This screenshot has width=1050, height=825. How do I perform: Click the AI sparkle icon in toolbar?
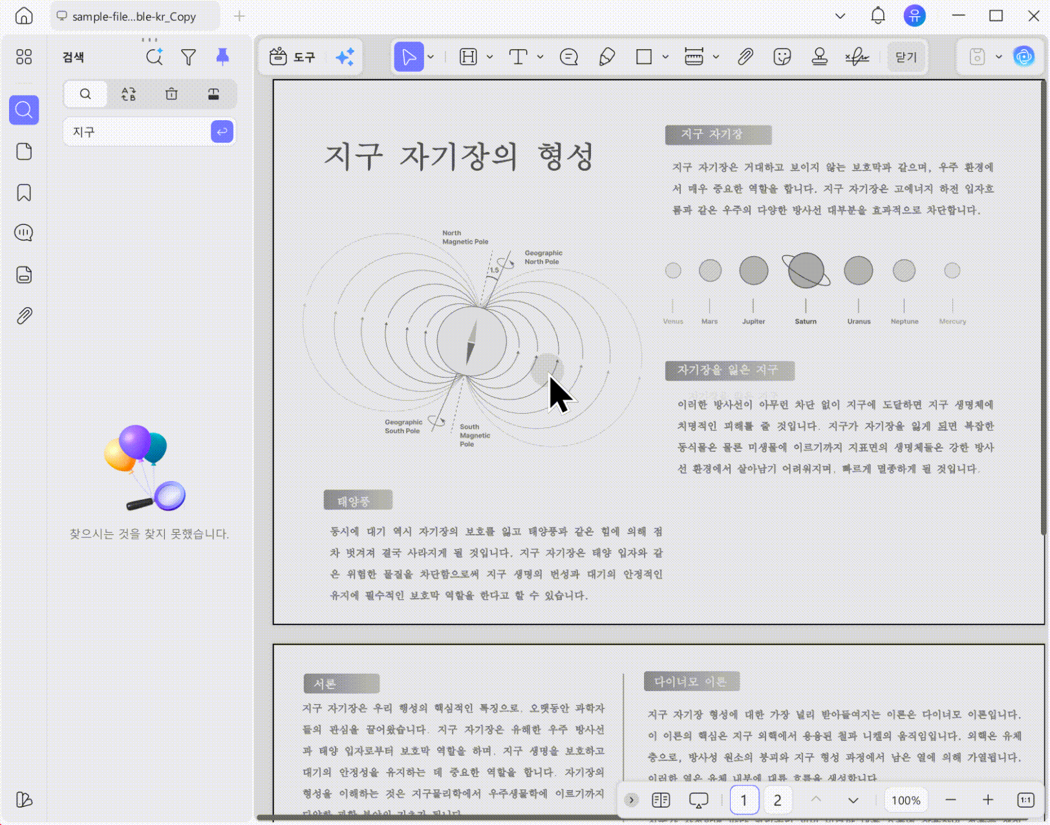(345, 57)
